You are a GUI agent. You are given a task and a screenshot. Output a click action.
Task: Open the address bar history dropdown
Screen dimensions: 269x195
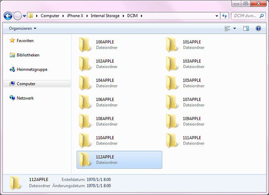217,16
